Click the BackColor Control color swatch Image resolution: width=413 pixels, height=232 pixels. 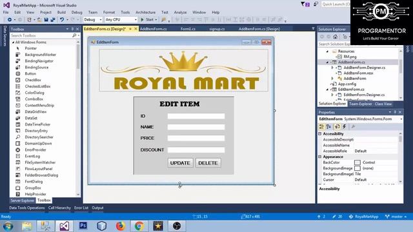click(357, 162)
